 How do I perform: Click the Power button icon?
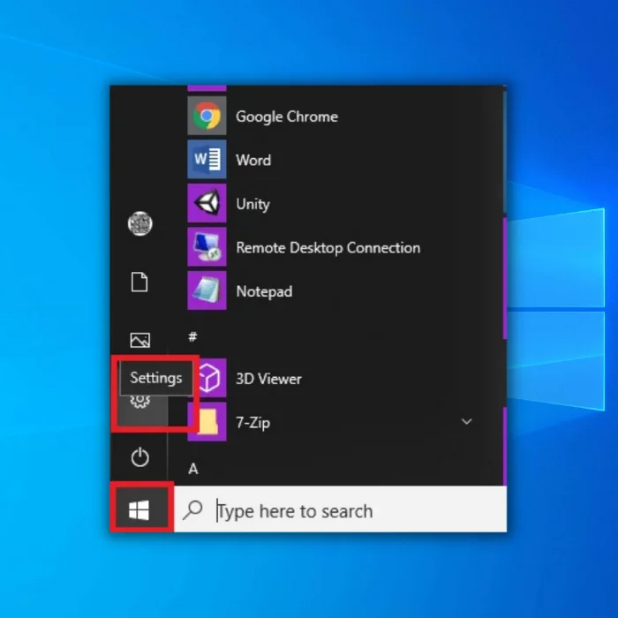tap(139, 457)
